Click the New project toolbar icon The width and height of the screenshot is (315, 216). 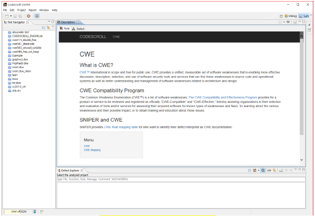click(7, 16)
